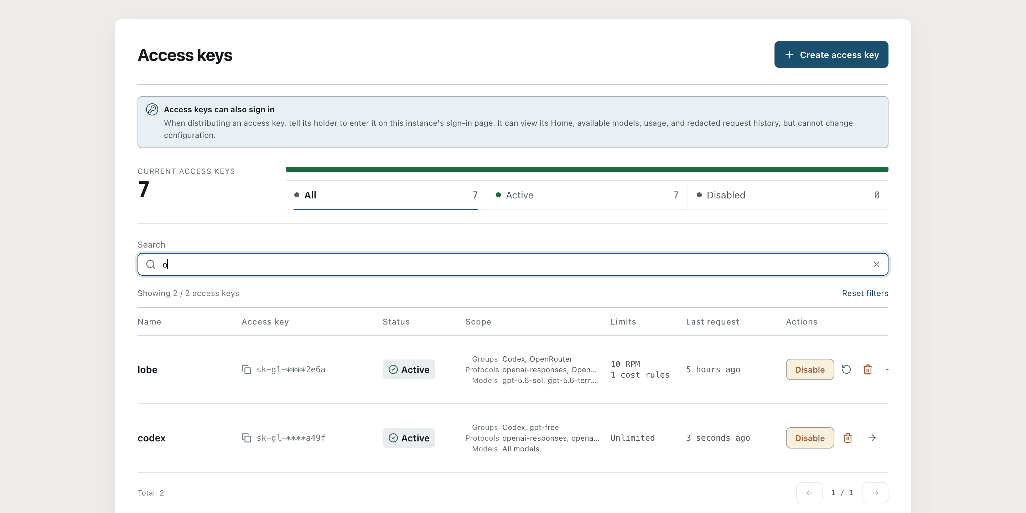Click Codex, OpenRouter groups text
This screenshot has width=1026, height=513.
click(x=537, y=359)
